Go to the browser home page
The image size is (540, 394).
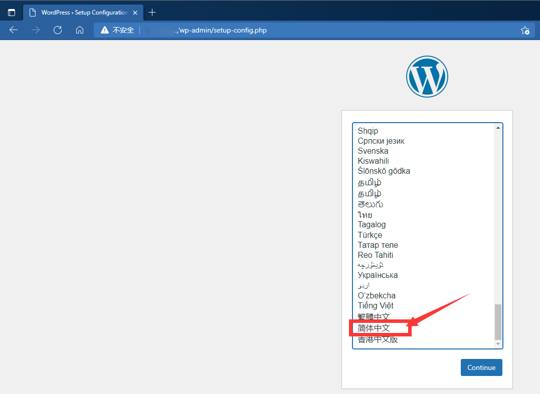tap(80, 30)
